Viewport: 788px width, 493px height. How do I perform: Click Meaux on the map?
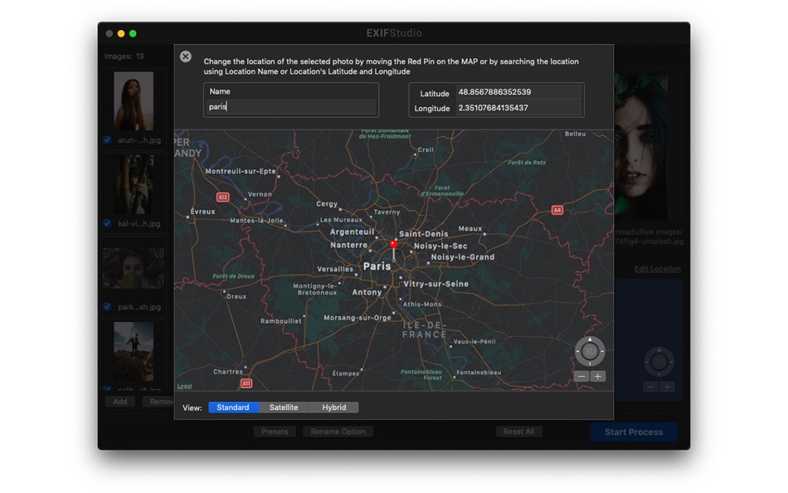pos(469,228)
